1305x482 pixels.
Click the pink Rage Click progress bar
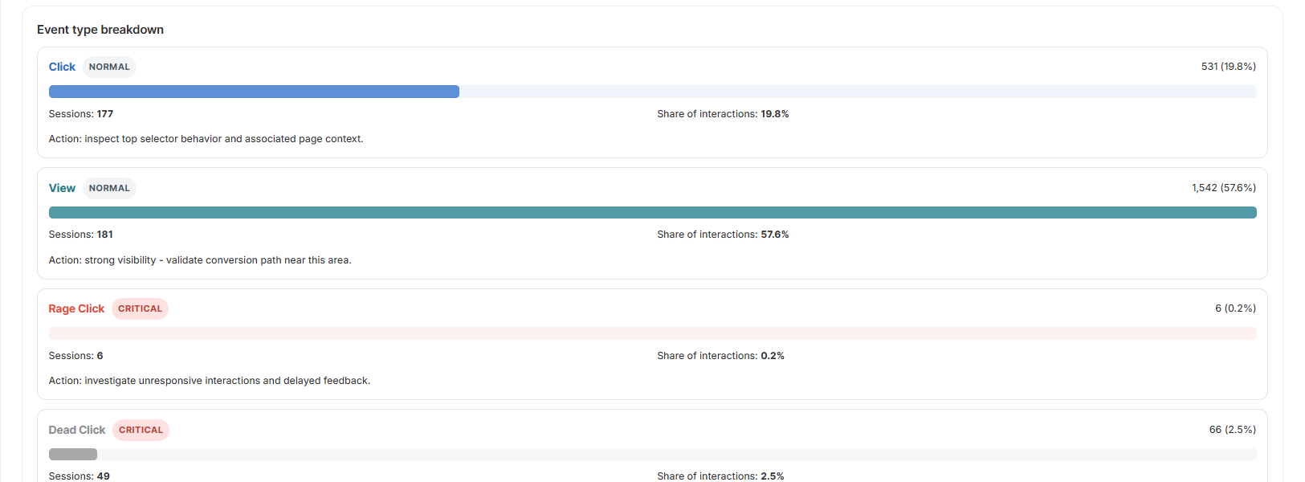tap(652, 333)
